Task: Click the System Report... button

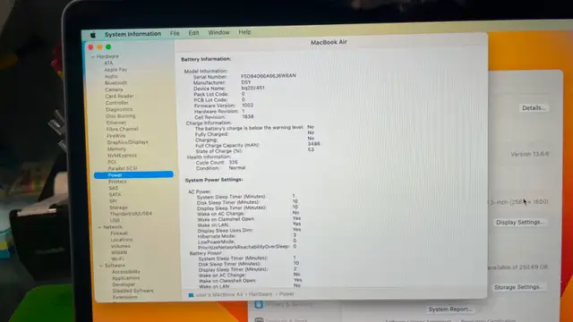Action: click(450, 309)
